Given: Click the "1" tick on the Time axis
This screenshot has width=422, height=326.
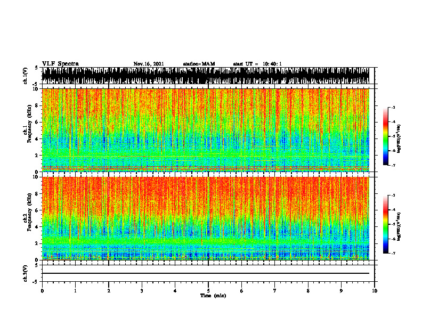Looking at the screenshot, I should (x=75, y=291).
